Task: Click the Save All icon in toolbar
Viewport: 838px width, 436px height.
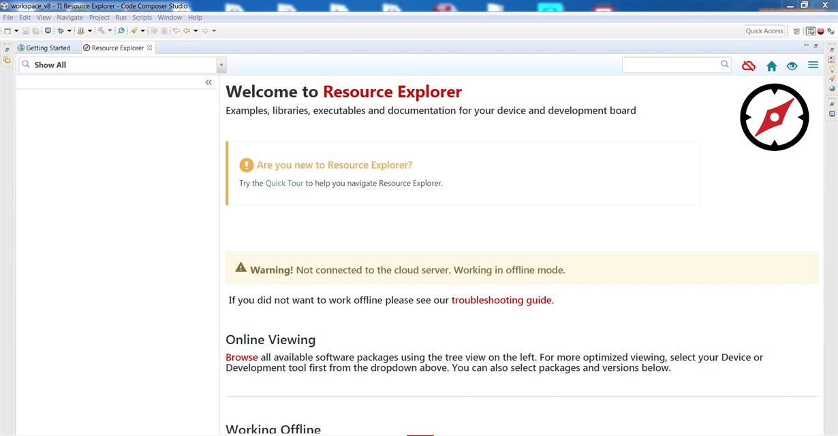Action: (35, 31)
